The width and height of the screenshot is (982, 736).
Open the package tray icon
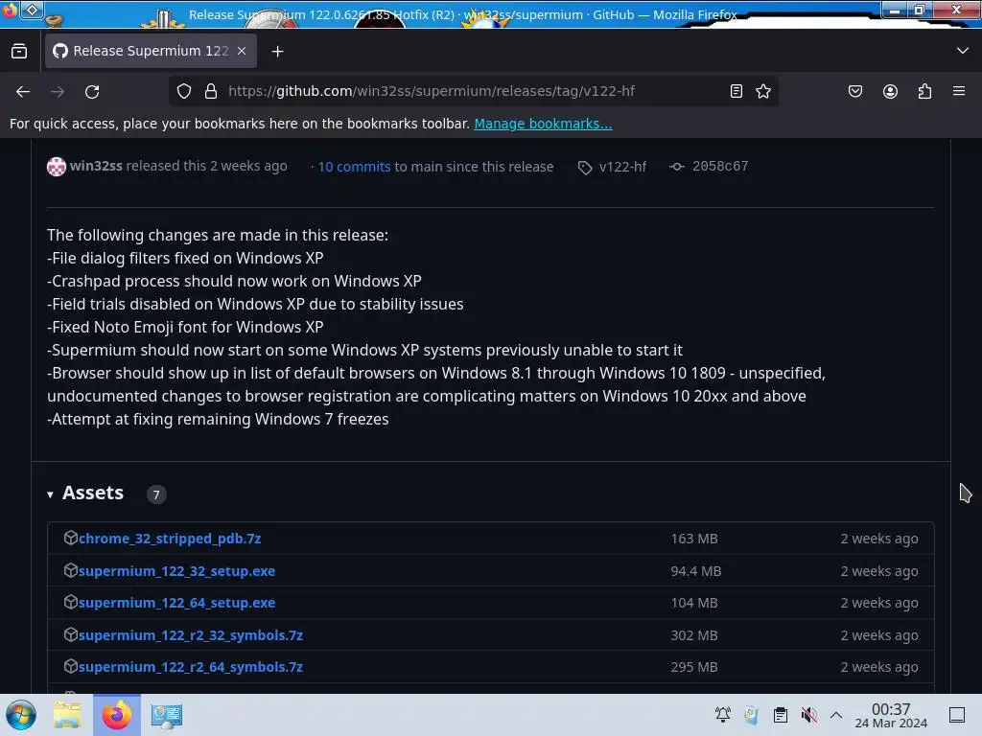pos(751,715)
